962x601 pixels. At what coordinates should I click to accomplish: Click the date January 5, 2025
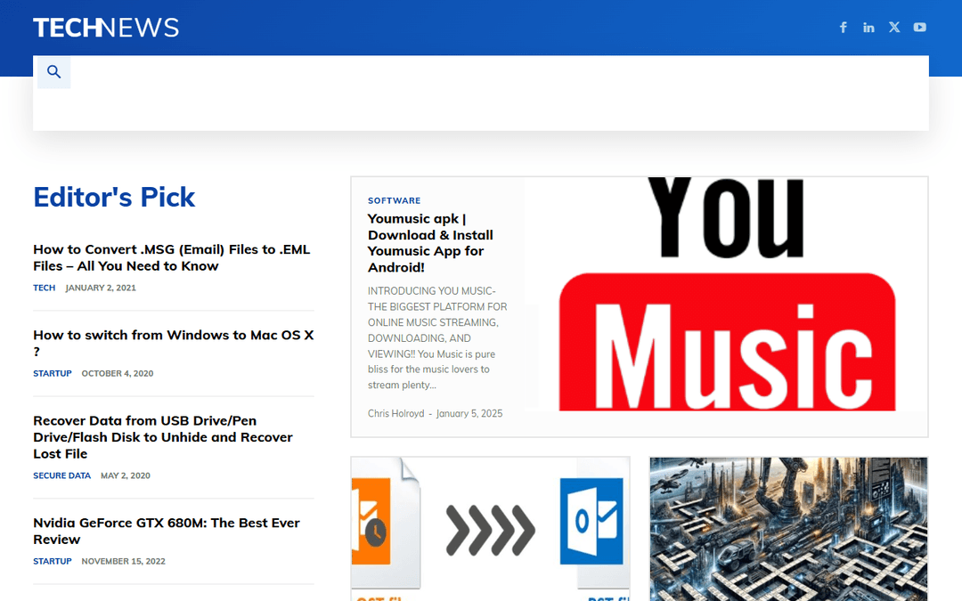pos(469,413)
